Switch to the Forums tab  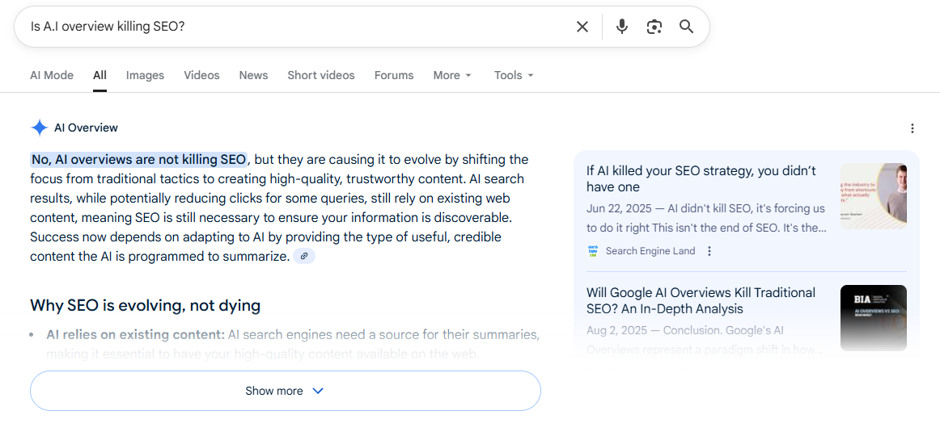(394, 75)
